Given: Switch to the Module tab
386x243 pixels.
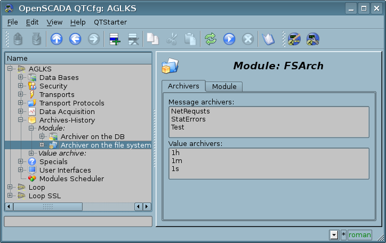Looking at the screenshot, I should pos(224,86).
